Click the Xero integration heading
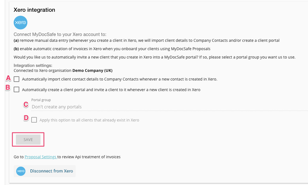The image size is (308, 185). 34,10
